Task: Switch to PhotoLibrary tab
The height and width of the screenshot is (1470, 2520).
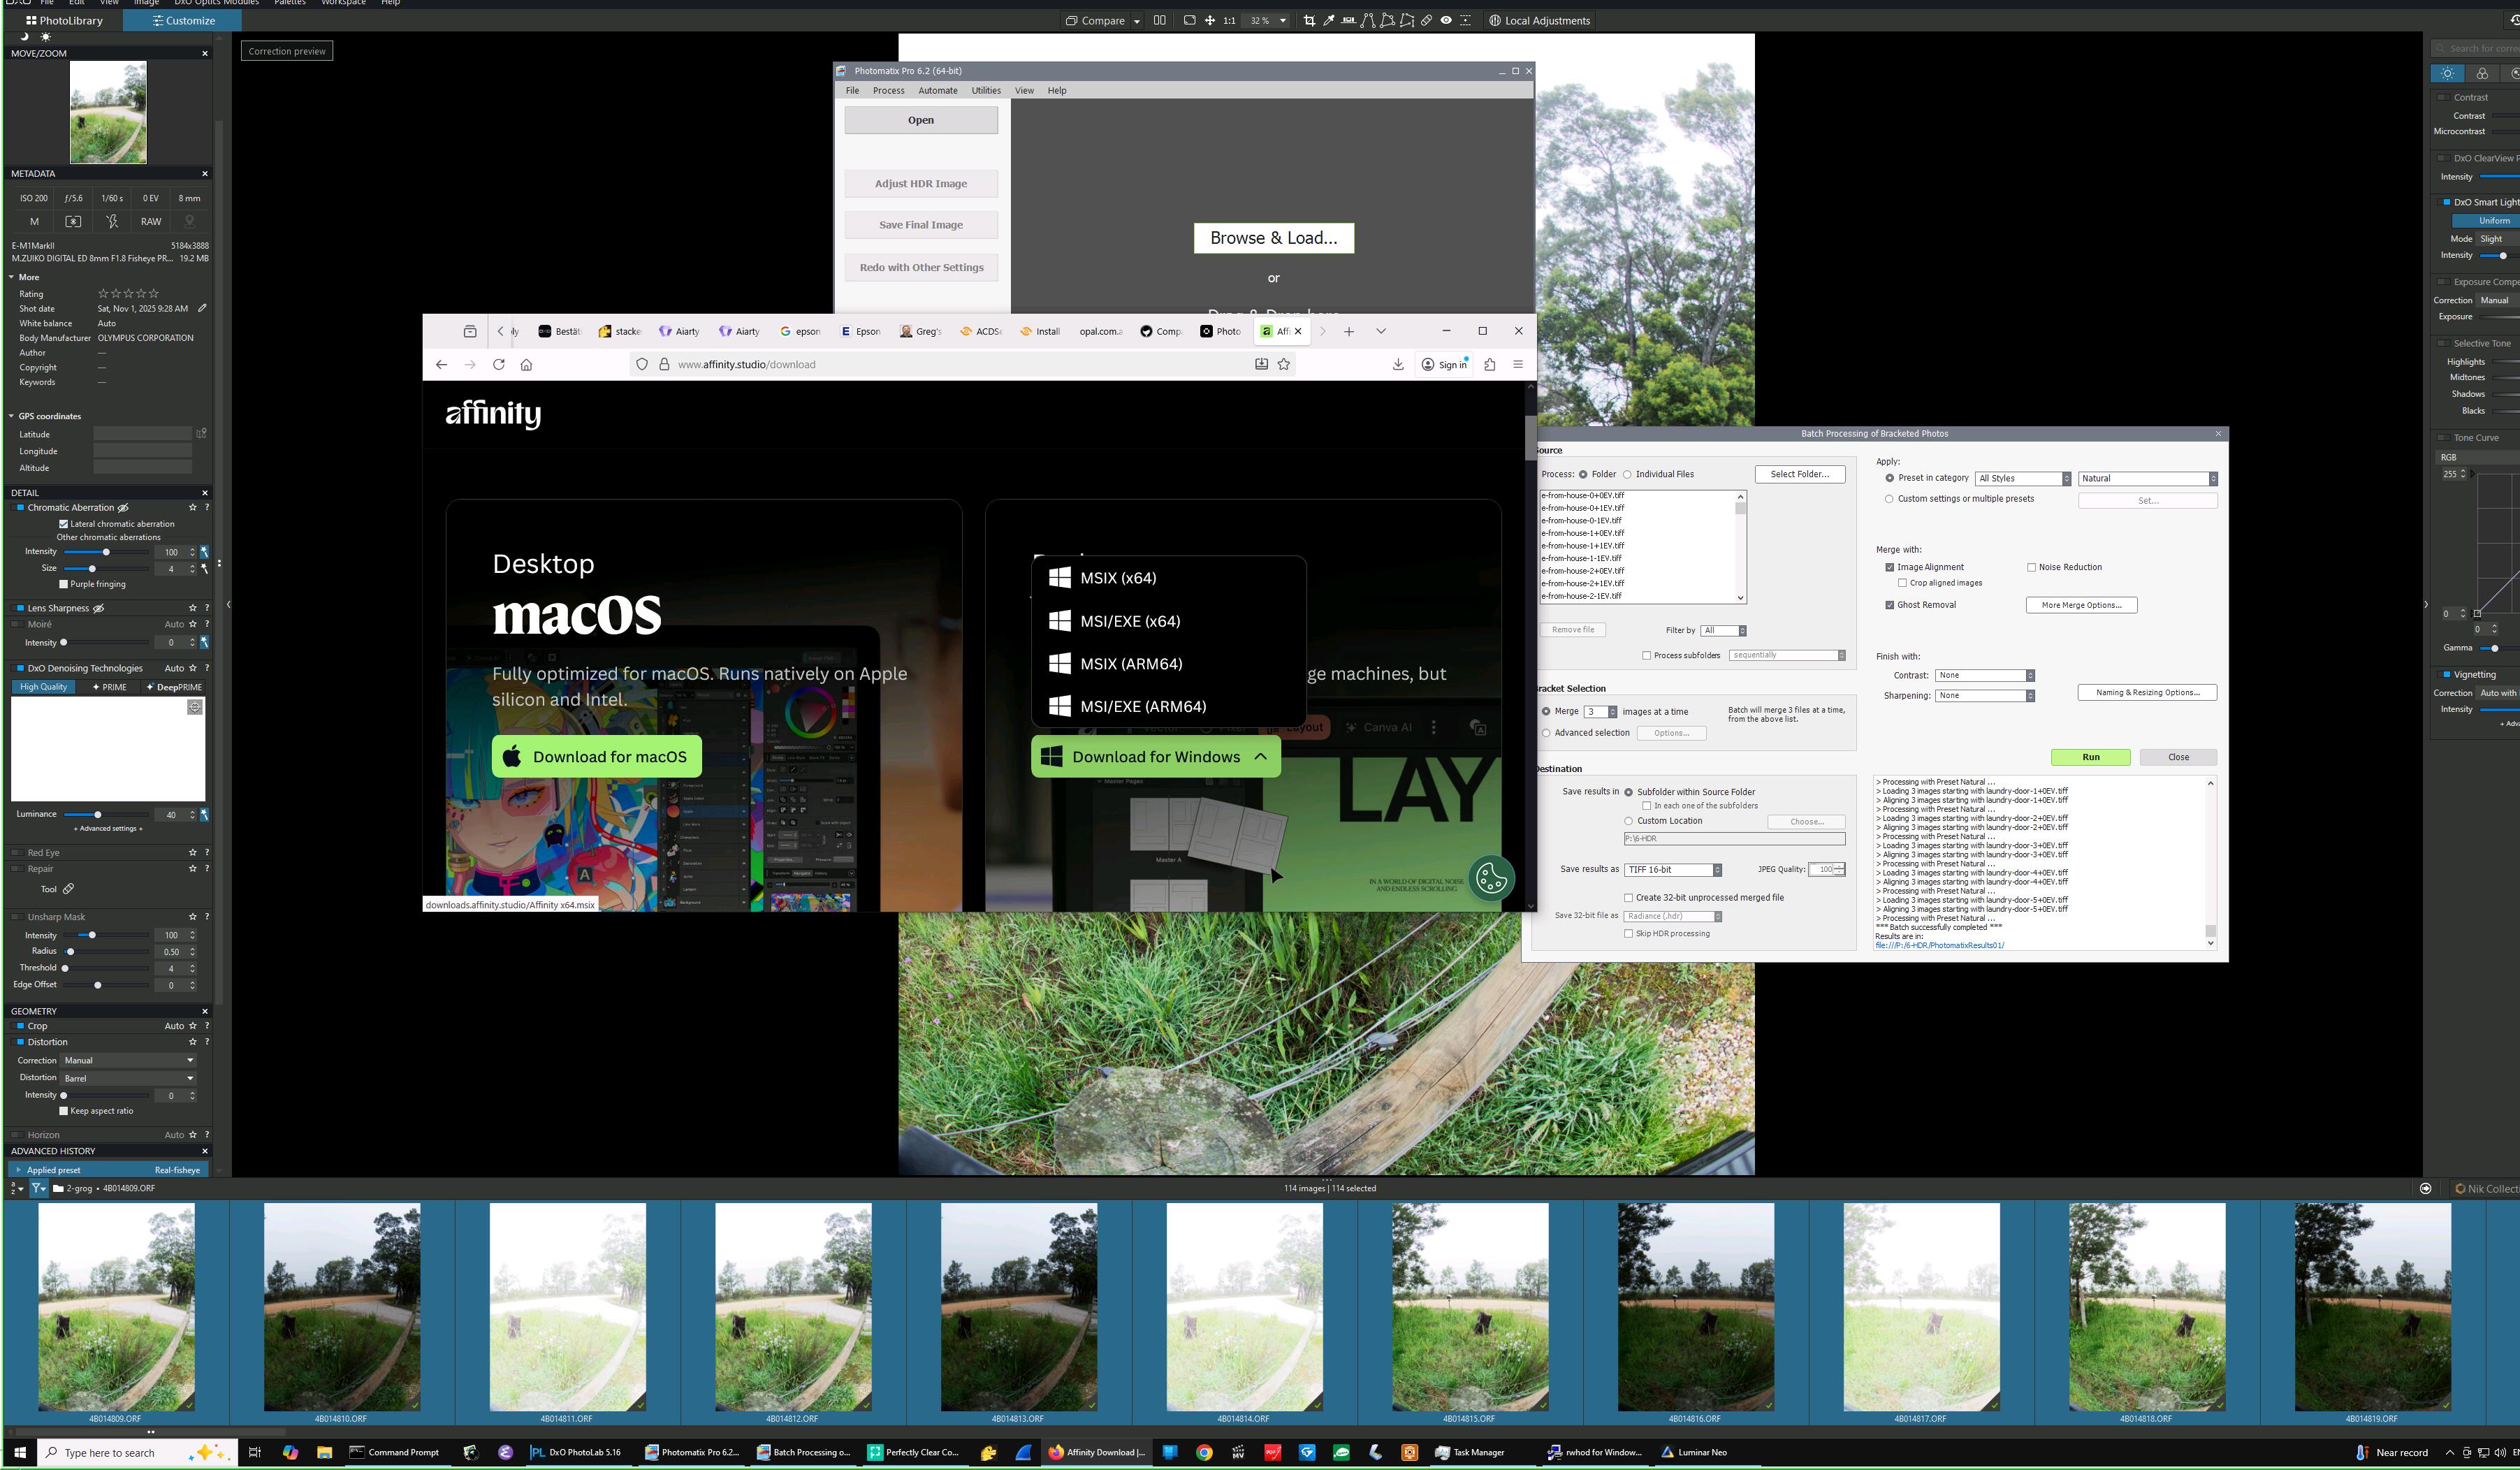Action: point(64,20)
